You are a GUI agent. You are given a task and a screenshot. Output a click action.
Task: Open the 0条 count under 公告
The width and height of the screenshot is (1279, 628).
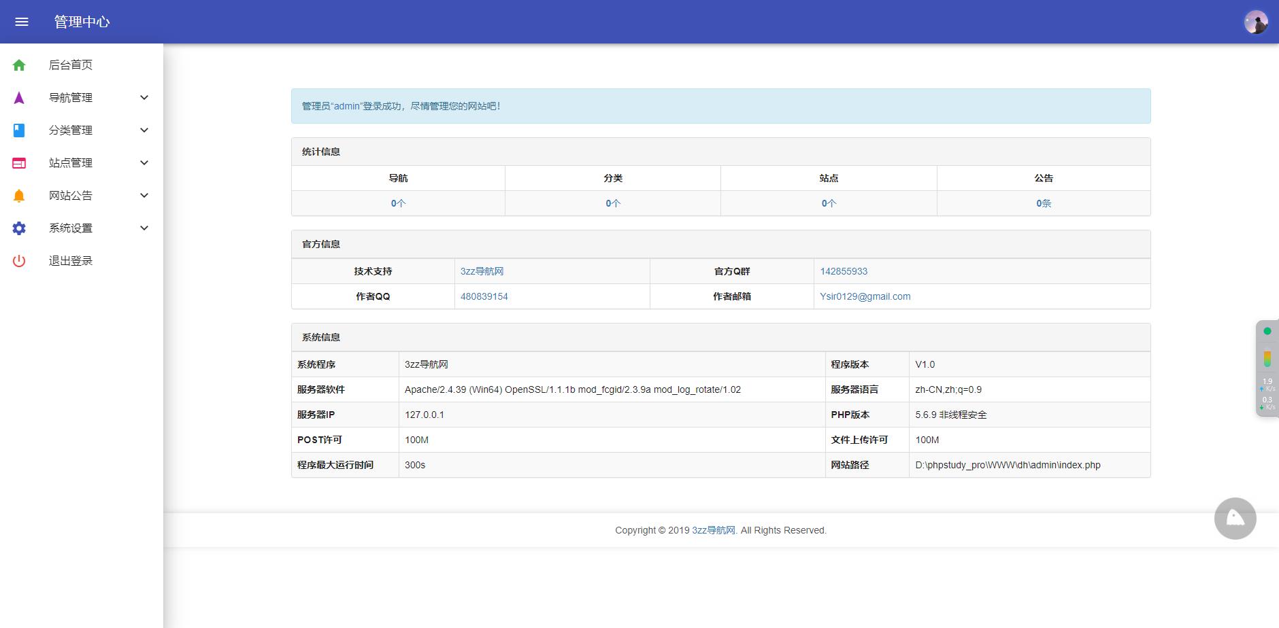pyautogui.click(x=1044, y=203)
